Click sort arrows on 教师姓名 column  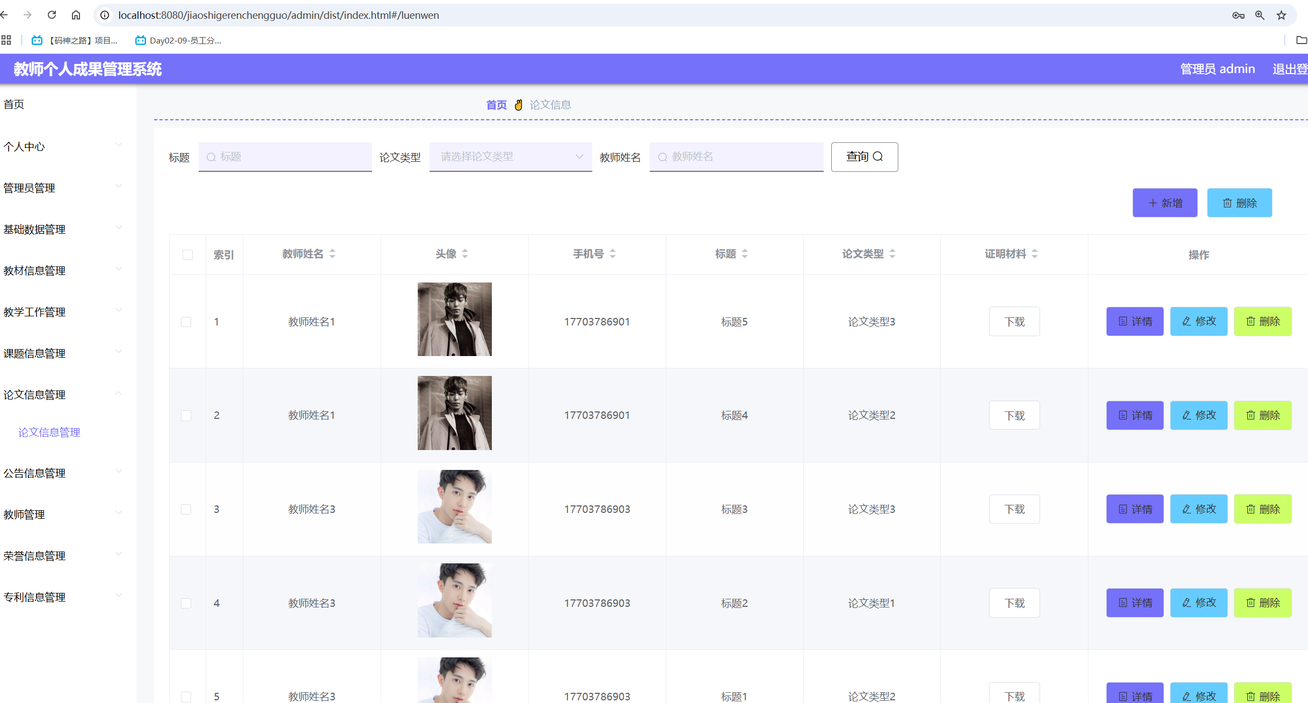[332, 253]
